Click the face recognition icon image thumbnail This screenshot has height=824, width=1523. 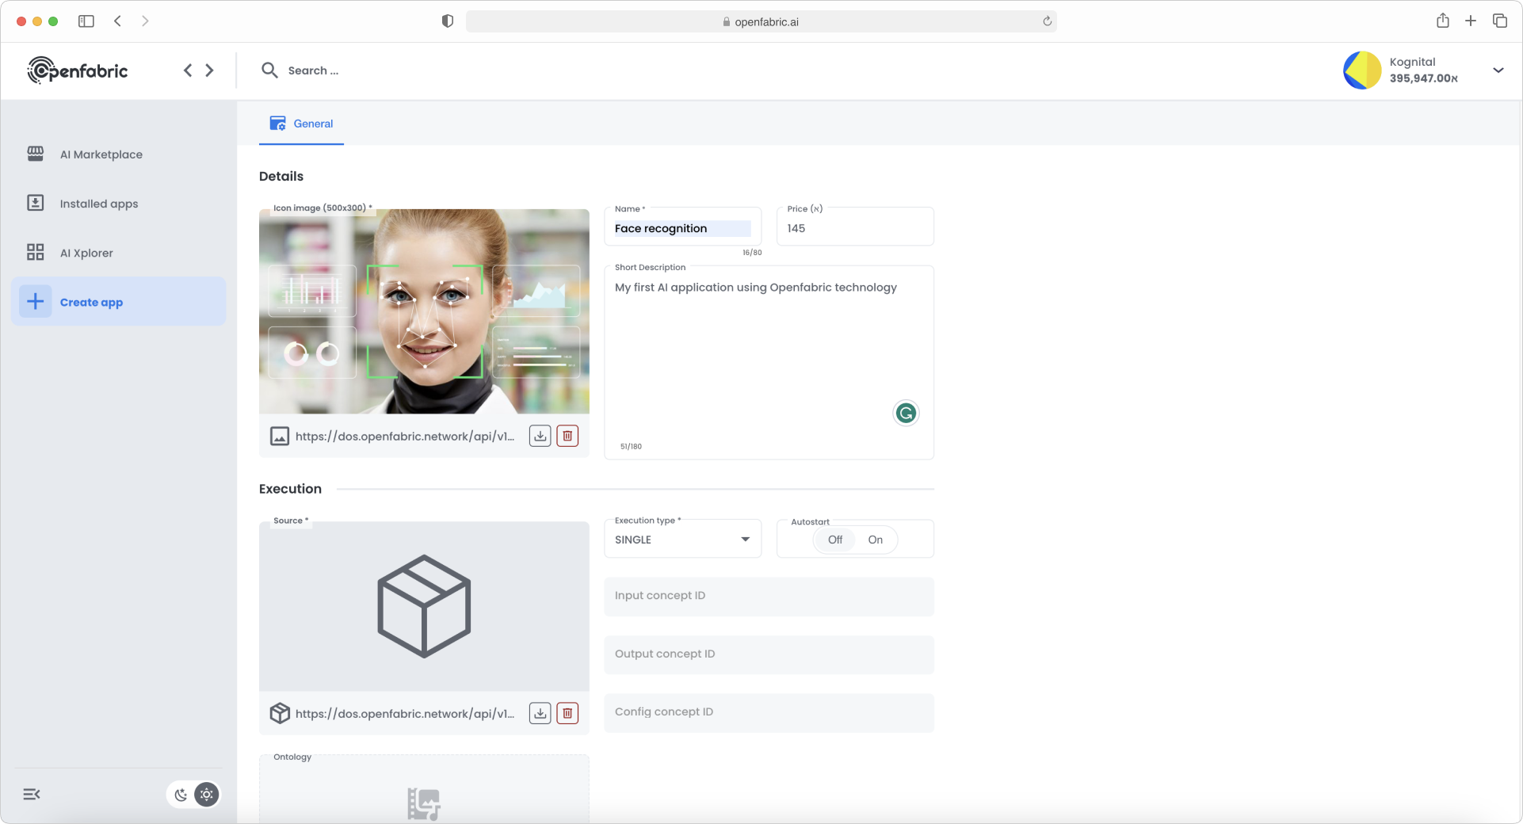pos(424,311)
